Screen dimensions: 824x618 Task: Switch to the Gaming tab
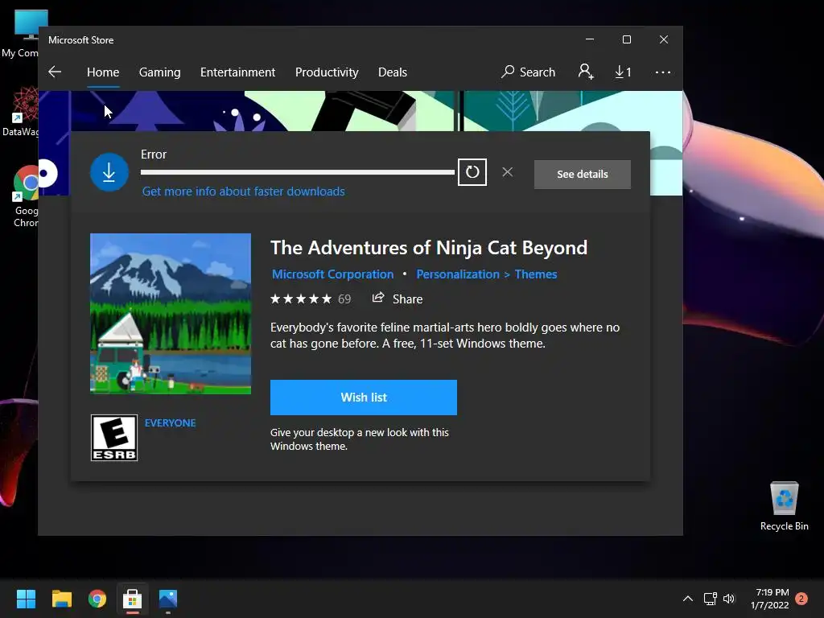click(x=160, y=72)
